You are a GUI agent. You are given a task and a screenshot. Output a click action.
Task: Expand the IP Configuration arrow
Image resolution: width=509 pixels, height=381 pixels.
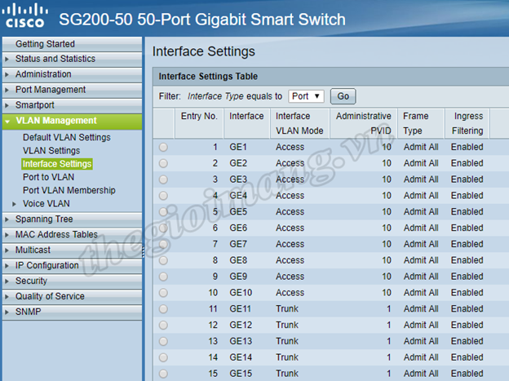pyautogui.click(x=7, y=266)
